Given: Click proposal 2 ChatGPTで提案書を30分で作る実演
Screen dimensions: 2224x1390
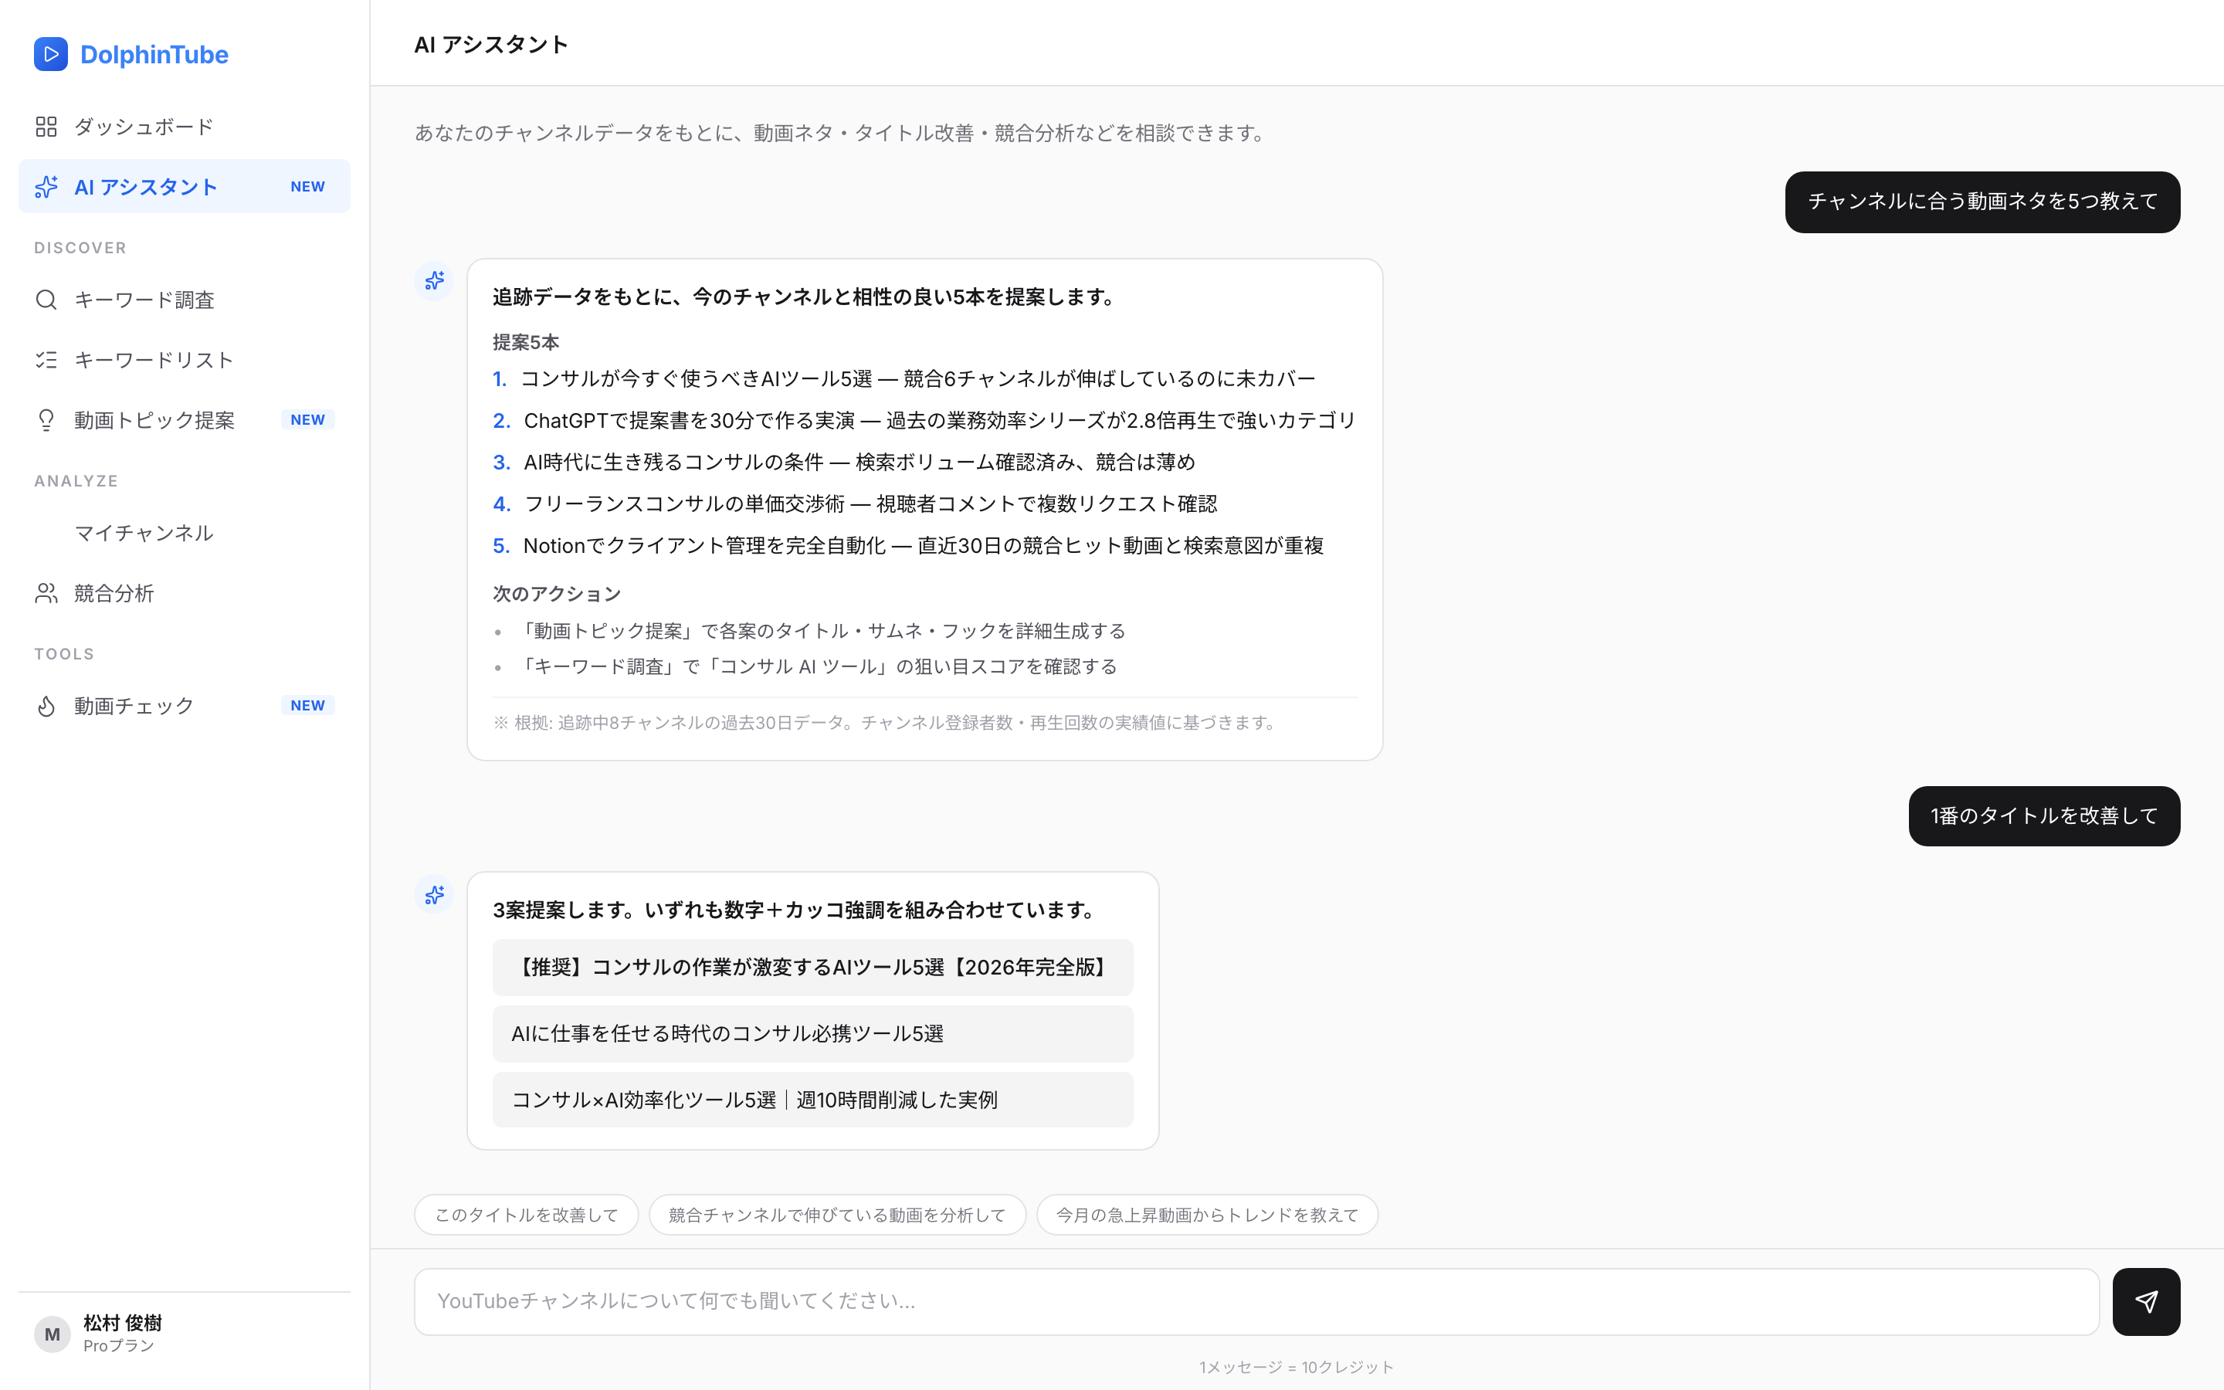Looking at the screenshot, I should click(924, 420).
